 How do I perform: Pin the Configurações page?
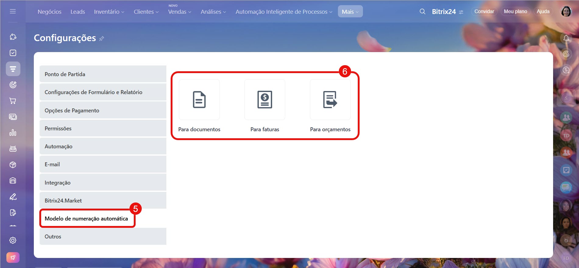[x=102, y=38]
